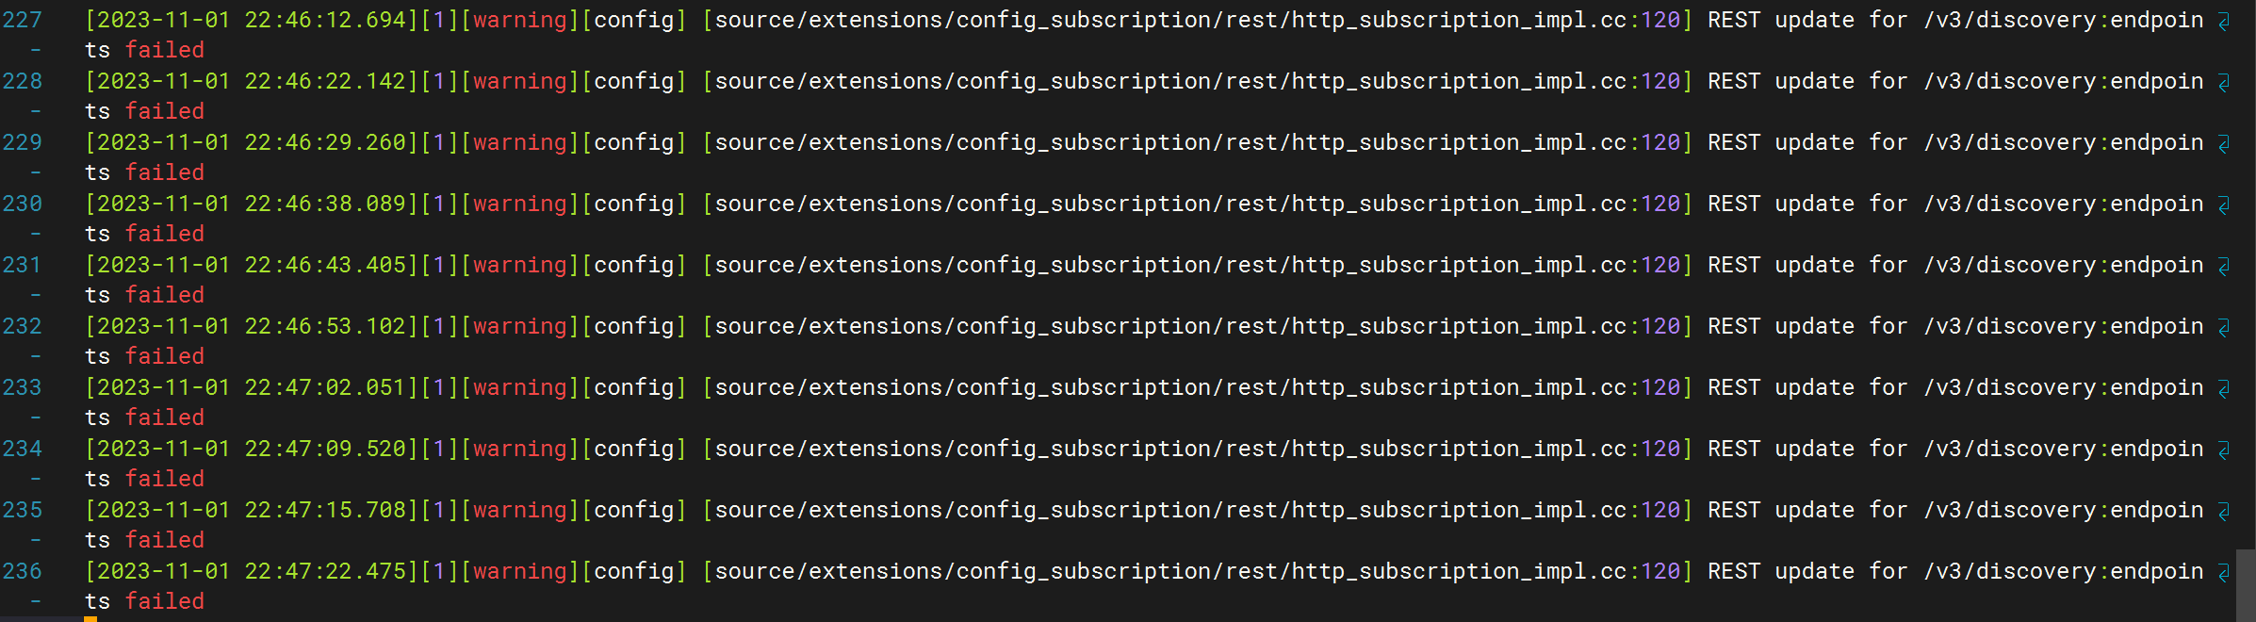Click the line-wrap arrow icon on line 231
This screenshot has height=622, width=2256.
tap(2224, 267)
